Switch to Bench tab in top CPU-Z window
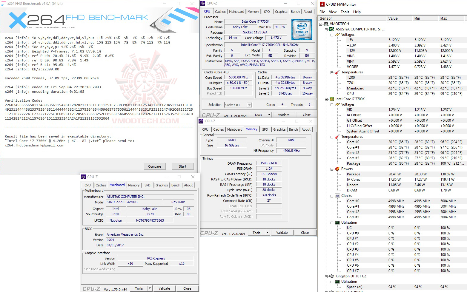The height and width of the screenshot is (292, 467). [295, 12]
